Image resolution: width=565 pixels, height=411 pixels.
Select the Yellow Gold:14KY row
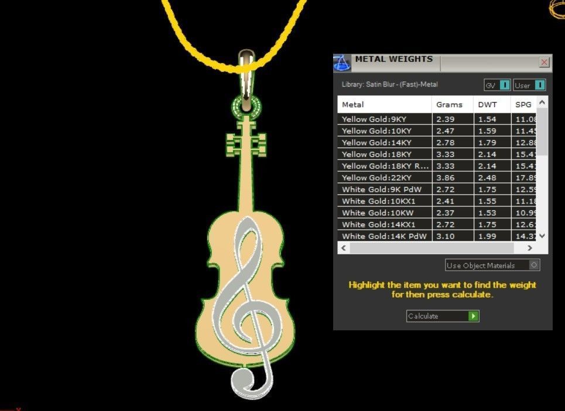click(x=437, y=143)
